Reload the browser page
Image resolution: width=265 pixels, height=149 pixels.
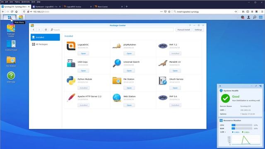click(12, 12)
